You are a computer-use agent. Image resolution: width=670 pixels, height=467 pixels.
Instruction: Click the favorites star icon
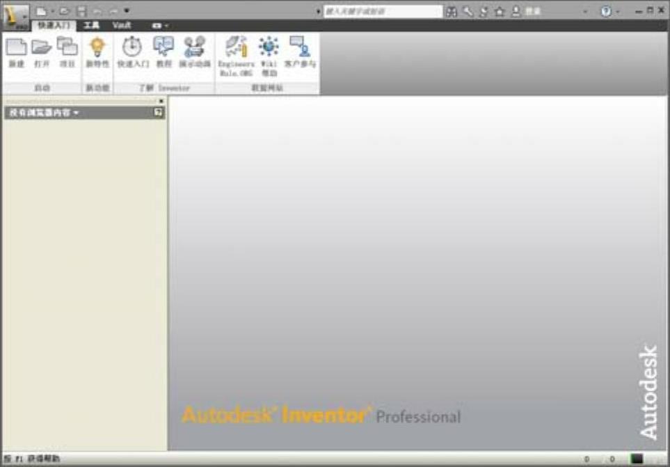[x=500, y=12]
